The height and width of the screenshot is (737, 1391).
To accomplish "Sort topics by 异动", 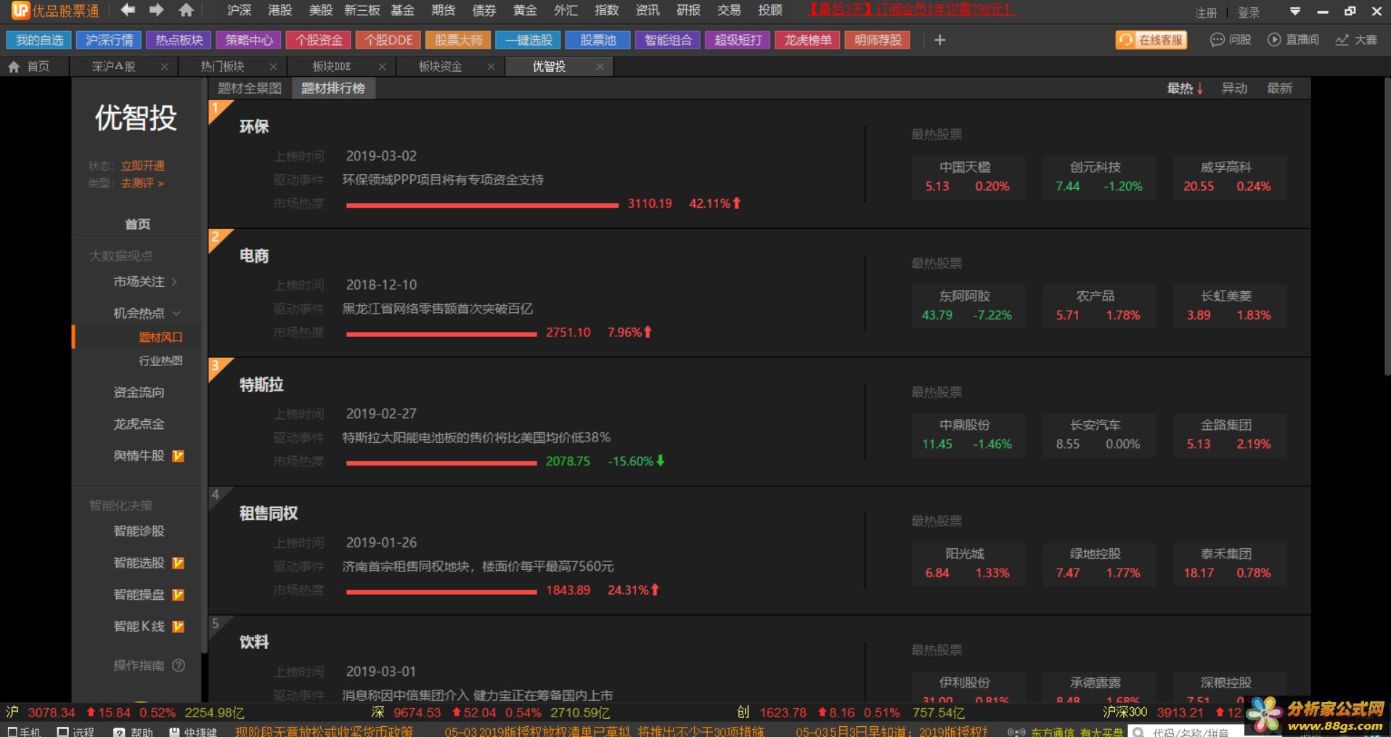I will [1234, 88].
